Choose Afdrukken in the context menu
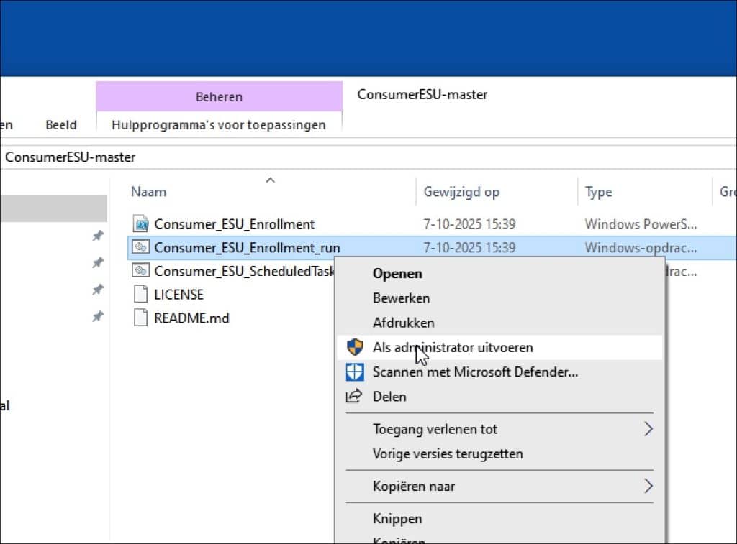Viewport: 737px width, 544px height. click(403, 323)
